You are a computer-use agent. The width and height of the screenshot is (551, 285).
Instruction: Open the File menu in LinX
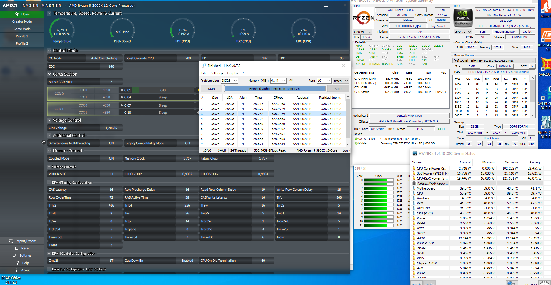click(x=204, y=73)
